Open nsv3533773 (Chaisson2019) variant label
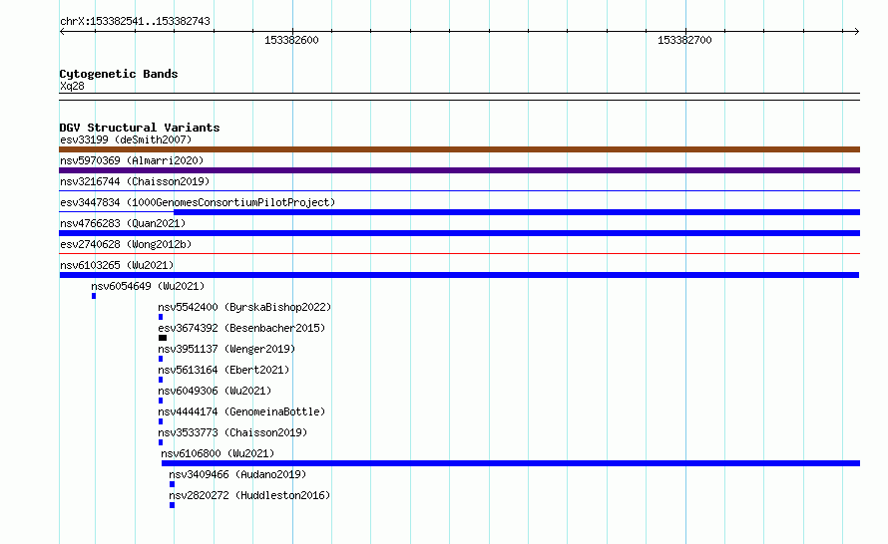The height and width of the screenshot is (544, 888). (x=232, y=432)
